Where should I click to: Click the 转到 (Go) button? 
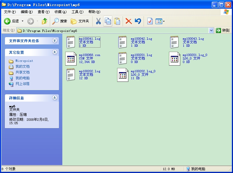click(223, 30)
